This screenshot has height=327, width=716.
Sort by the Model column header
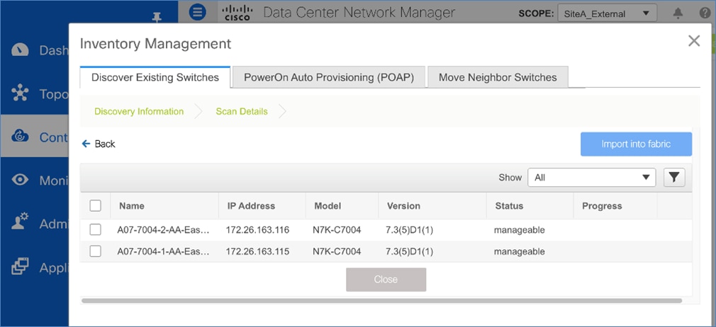pyautogui.click(x=328, y=206)
